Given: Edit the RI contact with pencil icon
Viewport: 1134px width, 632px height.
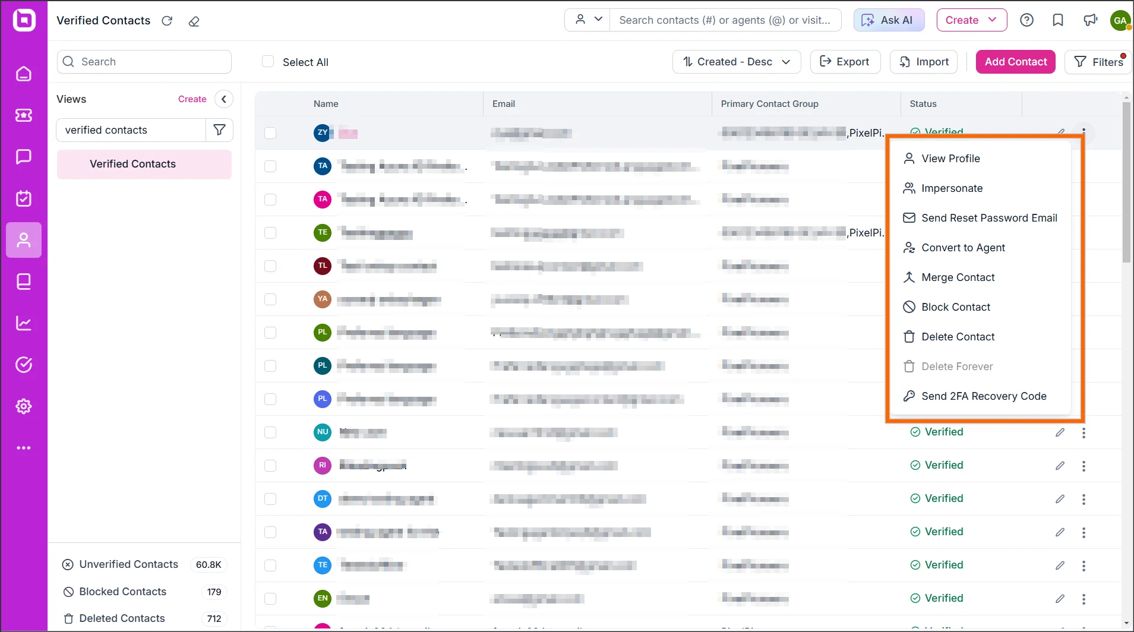Looking at the screenshot, I should tap(1060, 466).
